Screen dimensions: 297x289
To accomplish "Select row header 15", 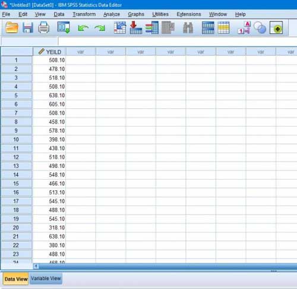I will tap(16, 184).
